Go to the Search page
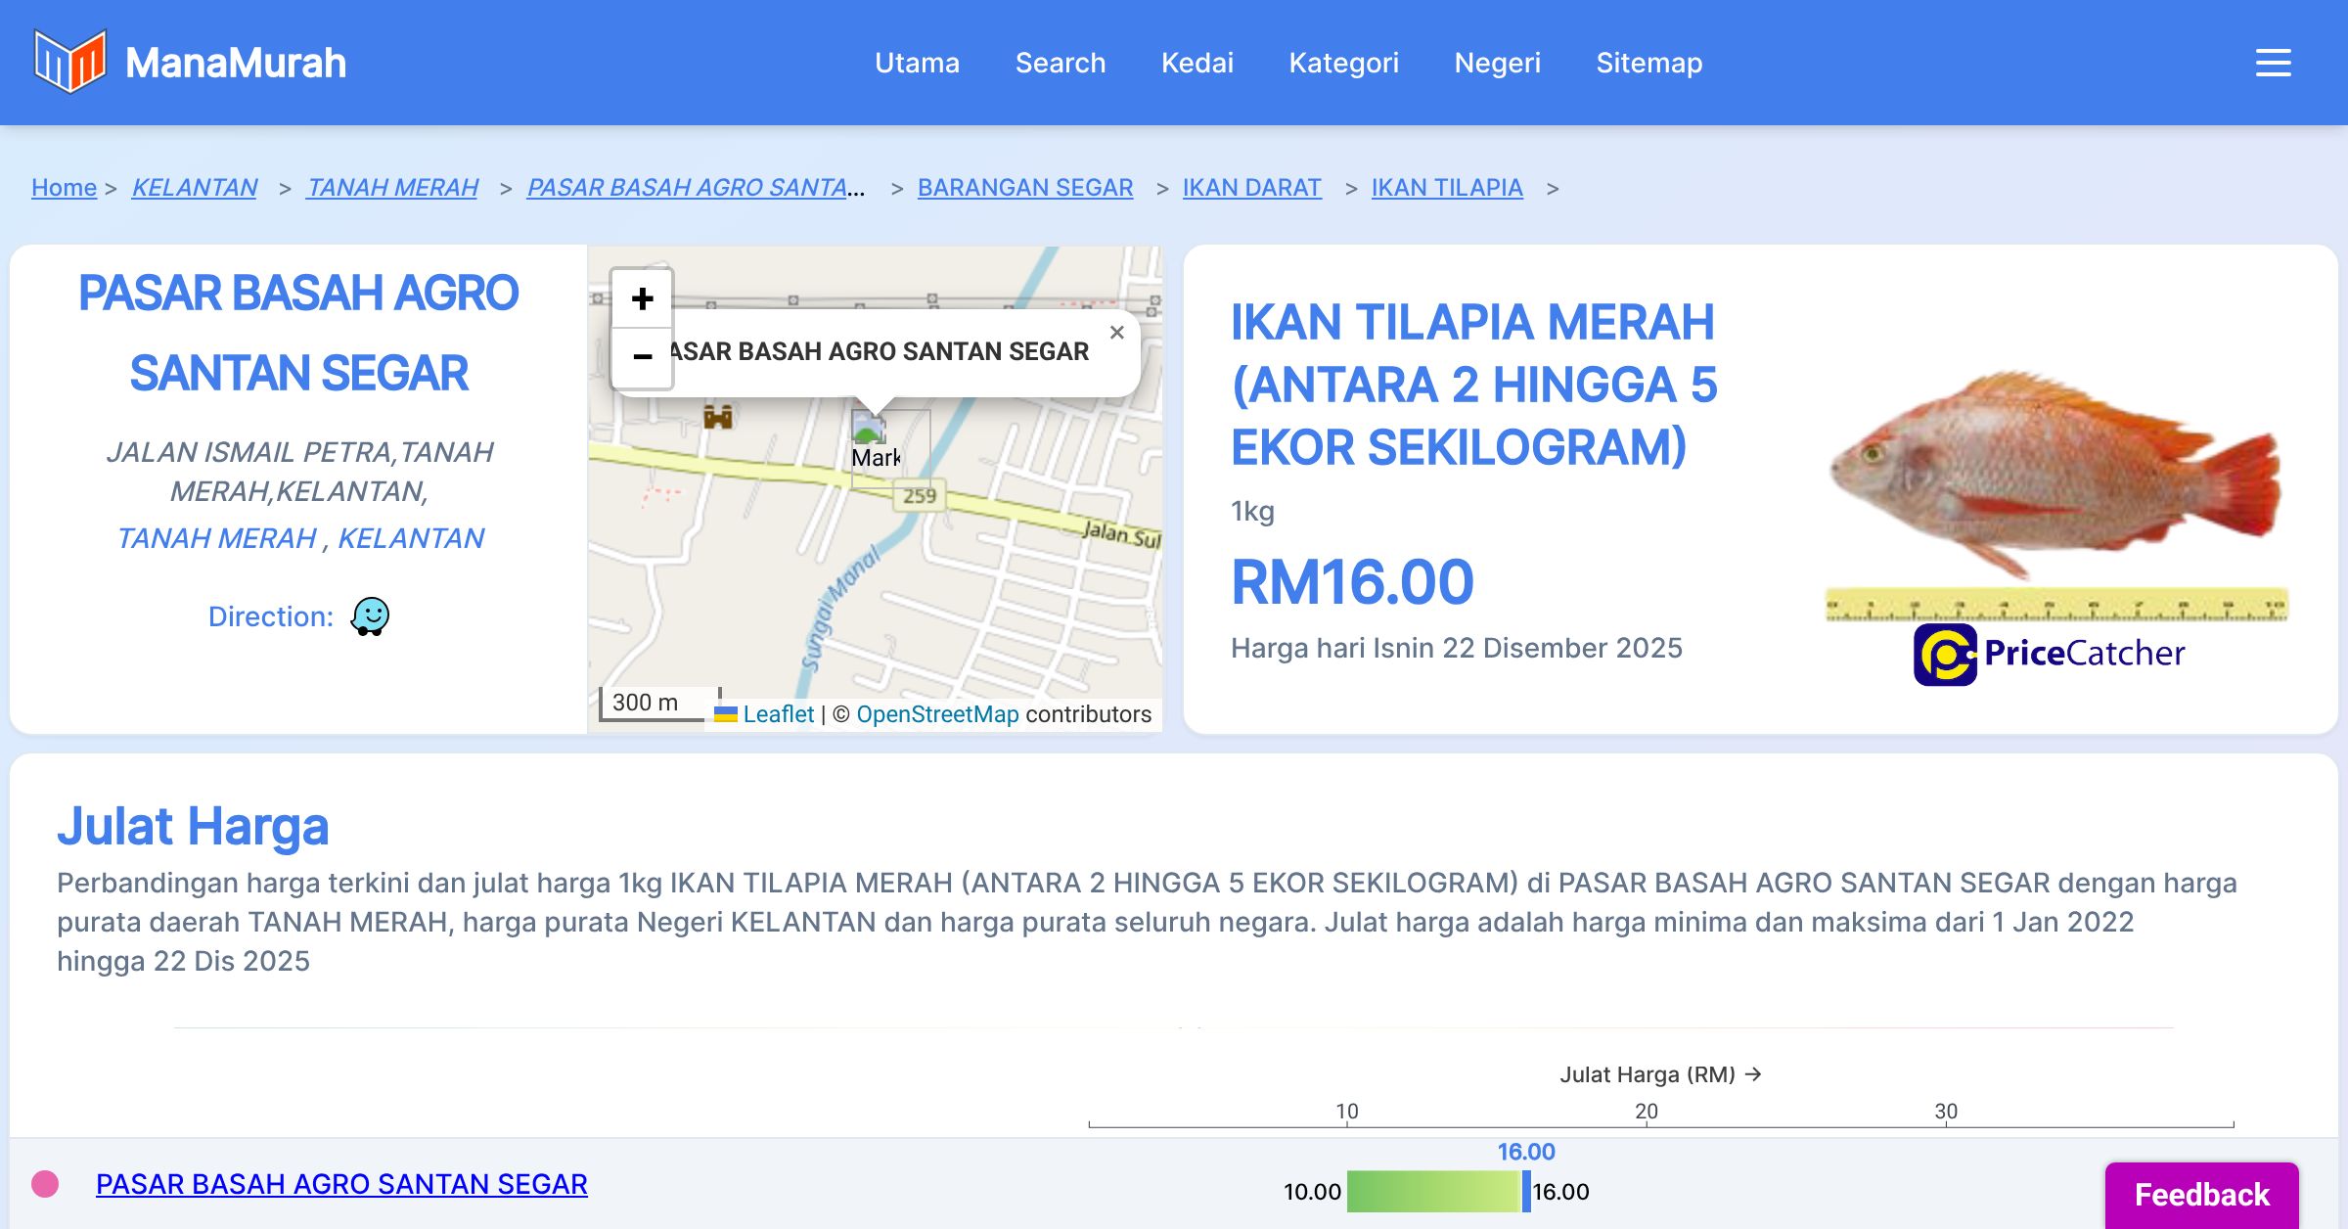2348x1229 pixels. pos(1060,63)
